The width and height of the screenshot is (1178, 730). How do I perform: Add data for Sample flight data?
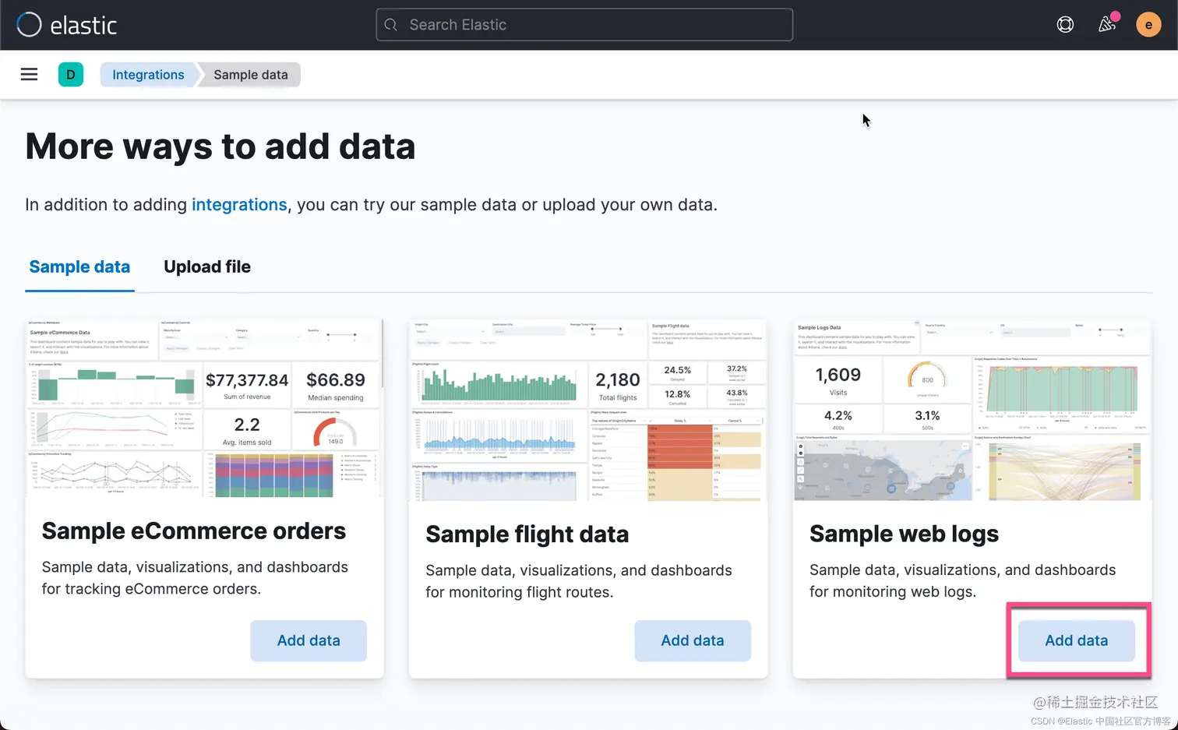[693, 640]
